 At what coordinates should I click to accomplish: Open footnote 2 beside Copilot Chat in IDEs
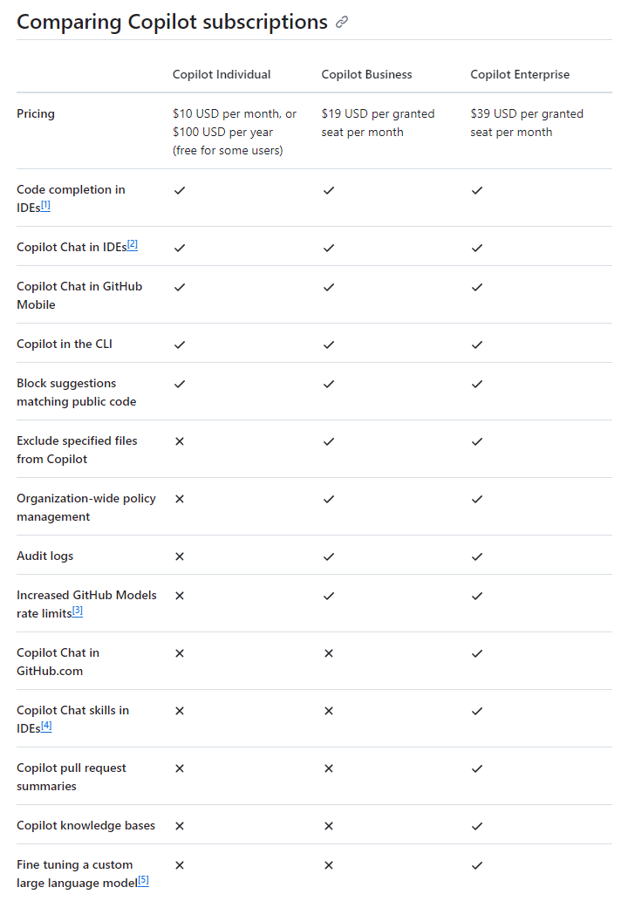pyautogui.click(x=133, y=245)
